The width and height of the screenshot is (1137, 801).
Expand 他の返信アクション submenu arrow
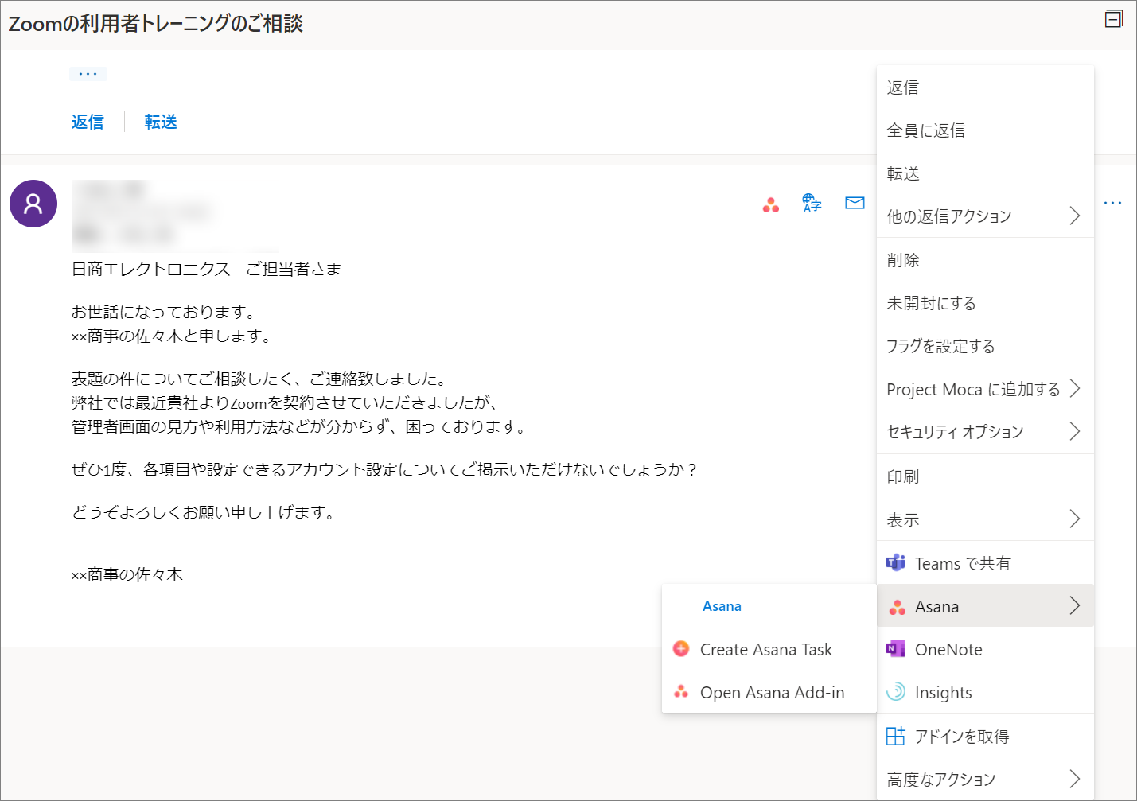click(x=1075, y=216)
